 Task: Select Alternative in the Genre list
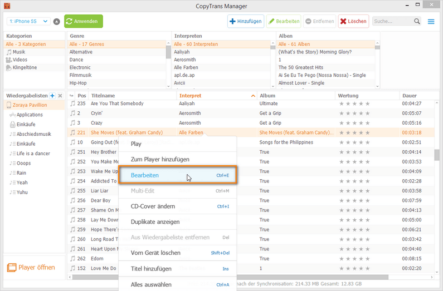pyautogui.click(x=116, y=52)
